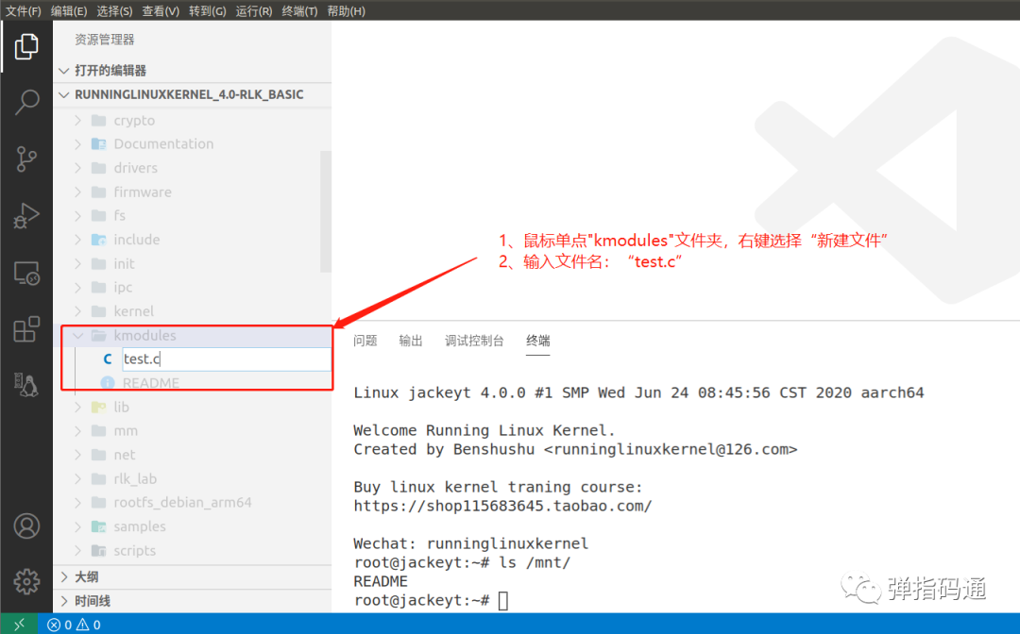Click the explorer tree vertical scrollbar
Image resolution: width=1020 pixels, height=634 pixels.
(x=326, y=211)
